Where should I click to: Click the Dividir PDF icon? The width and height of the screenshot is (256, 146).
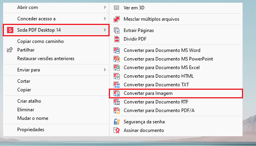point(117,39)
